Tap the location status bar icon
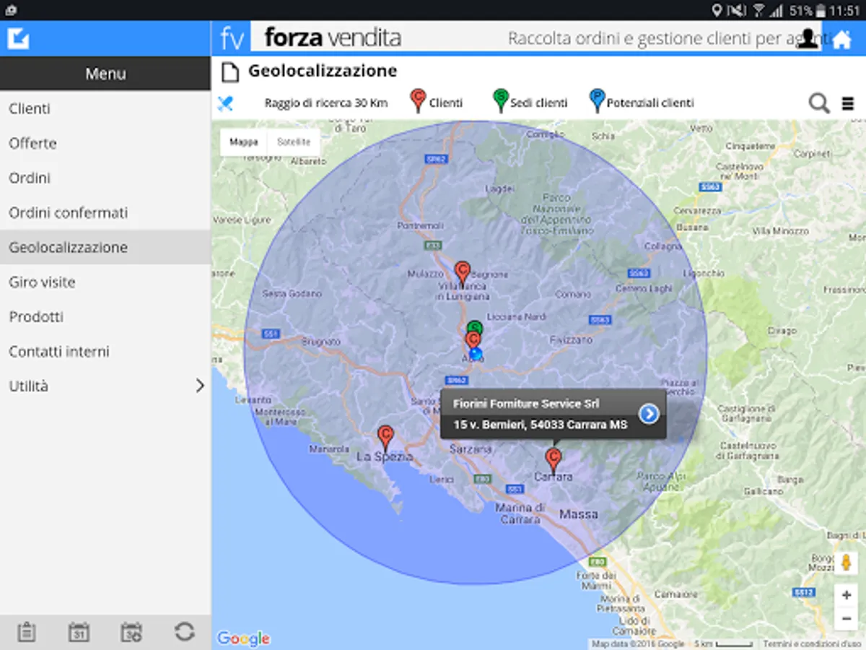Screen dimensions: 866x650 pos(717,10)
